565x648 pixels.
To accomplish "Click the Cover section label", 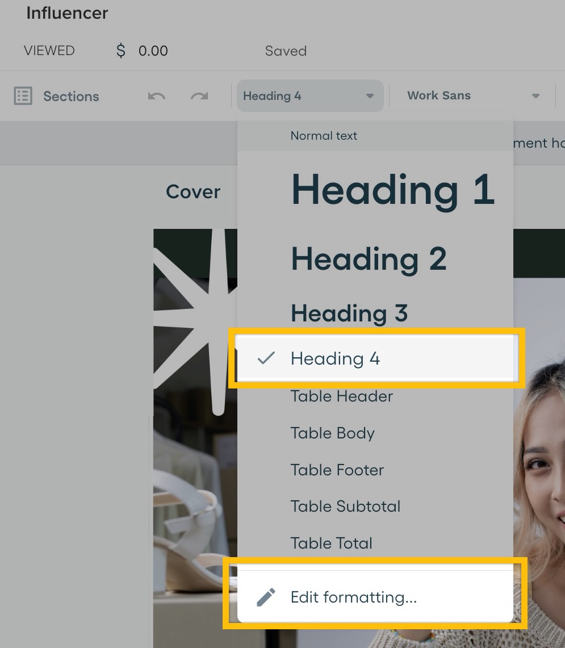I will coord(193,192).
